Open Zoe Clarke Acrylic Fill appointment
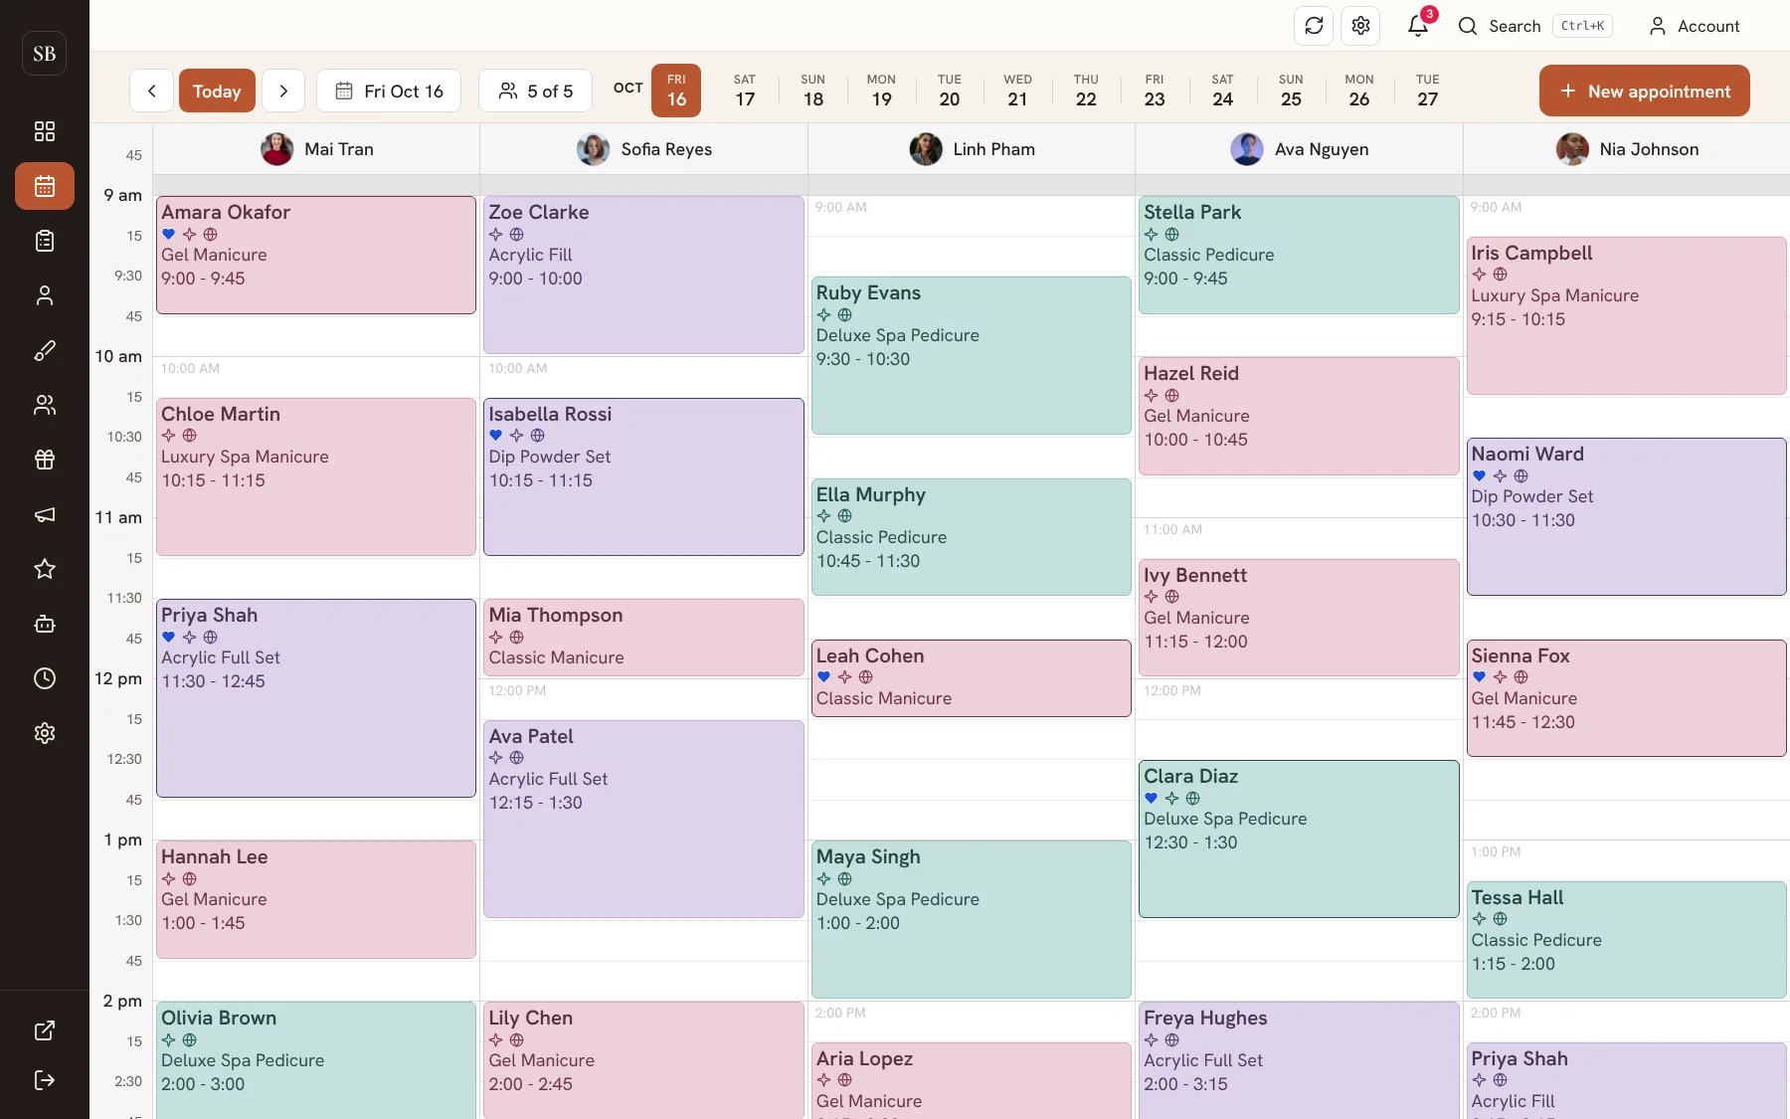Viewport: 1790px width, 1119px height. [x=643, y=275]
